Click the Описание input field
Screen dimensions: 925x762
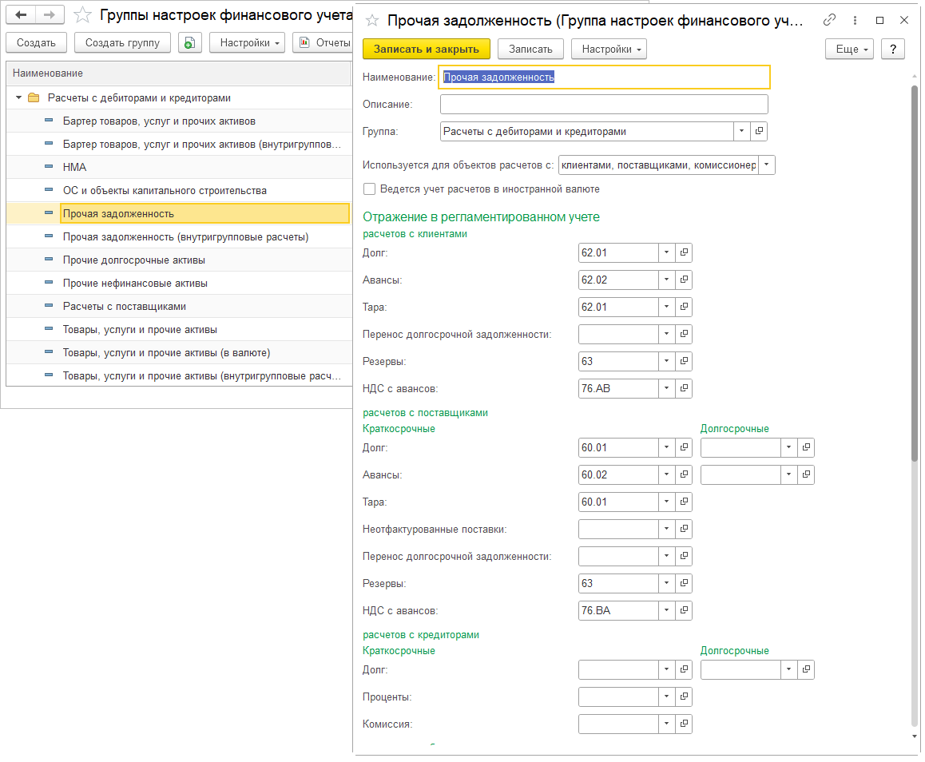603,105
